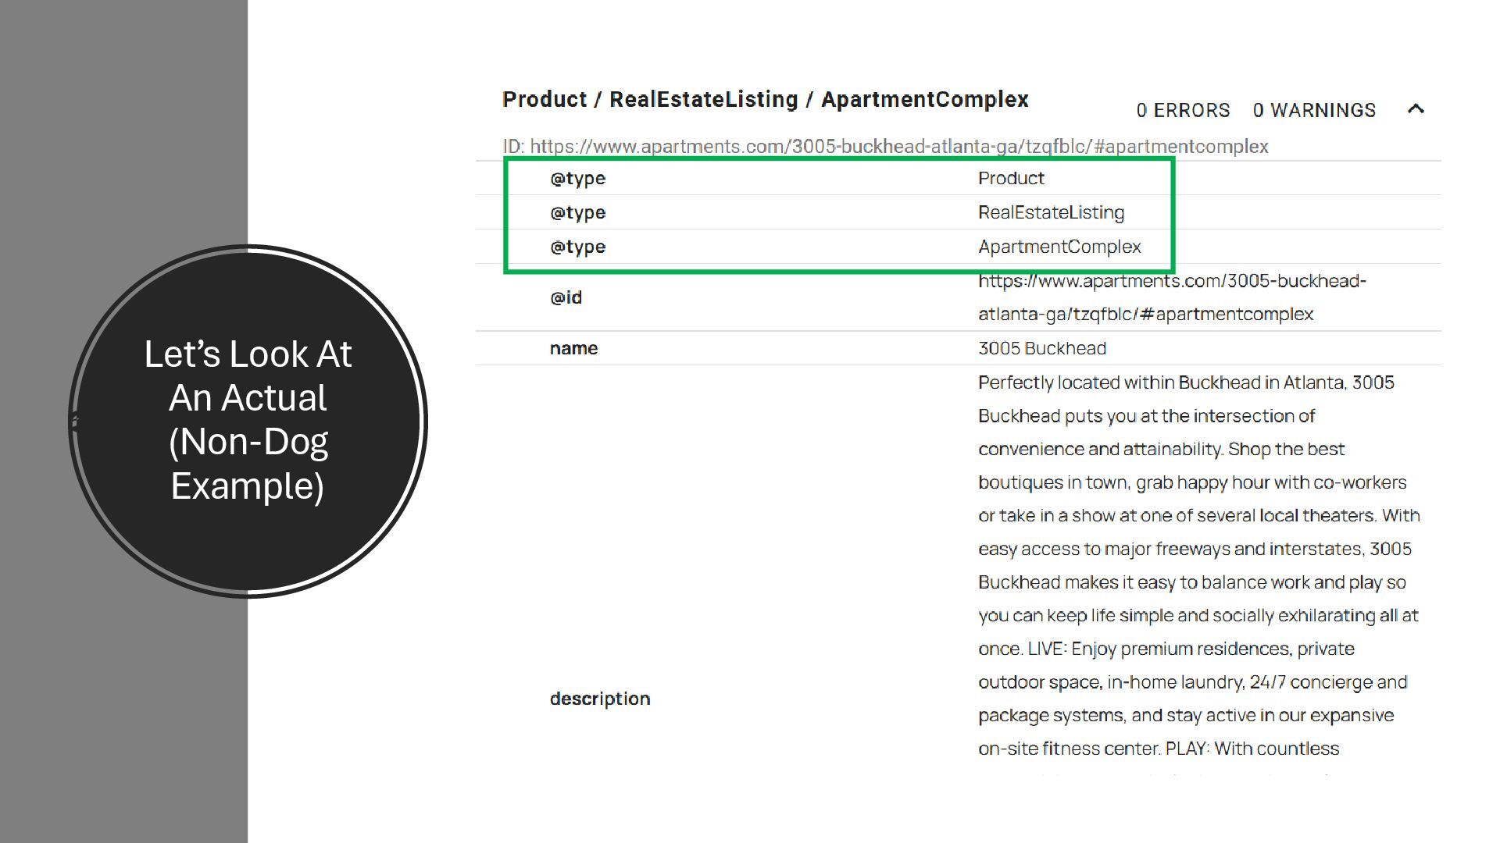Screen dimensions: 1500x843
Task: Open the ID apartments.com URL line
Action: point(885,147)
